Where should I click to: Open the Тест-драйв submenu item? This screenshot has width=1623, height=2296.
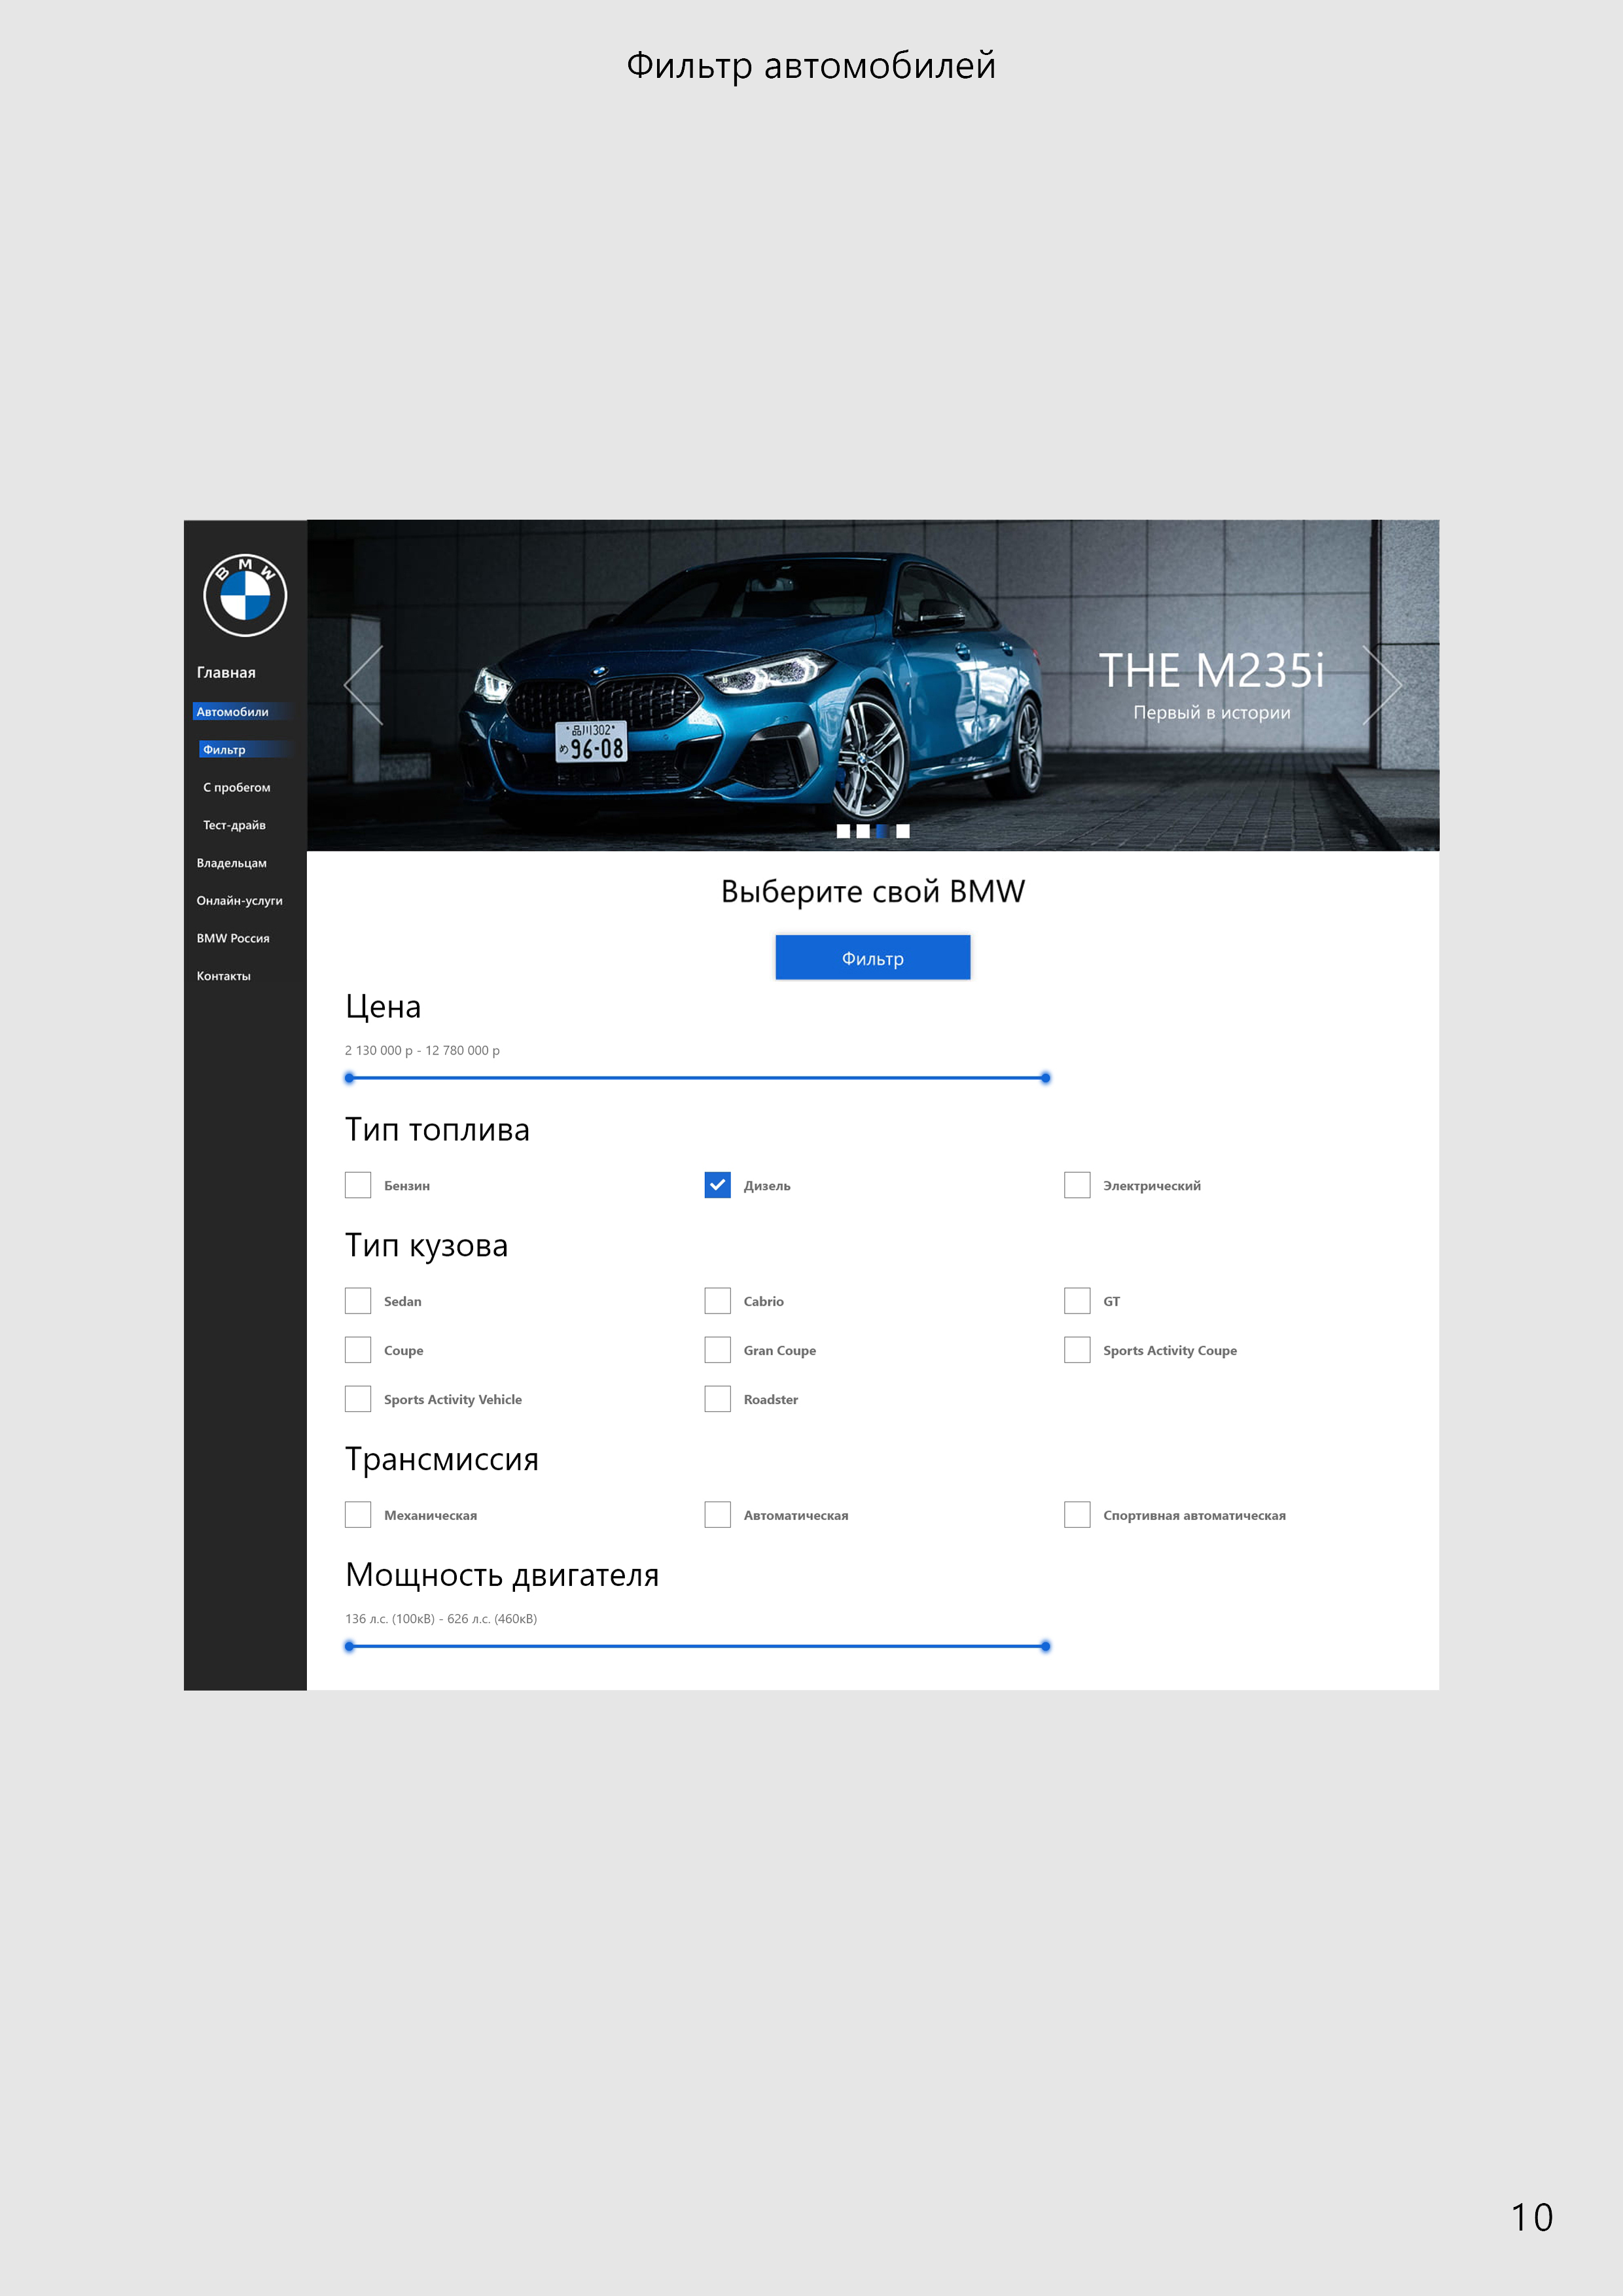point(234,825)
